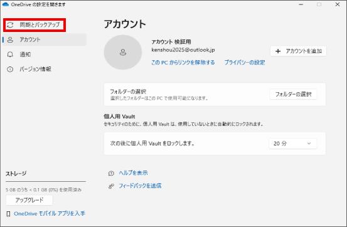Click the plus icon in アカウントを追加
This screenshot has width=347, height=227.
[278, 51]
